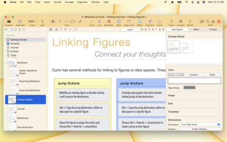The image size is (227, 142).
Task: Open the Organizer menu
Action: point(82,2)
